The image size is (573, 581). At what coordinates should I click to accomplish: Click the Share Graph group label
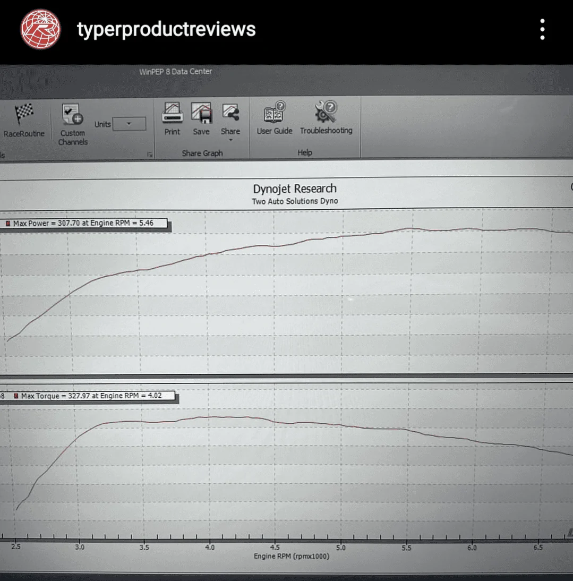coord(202,153)
